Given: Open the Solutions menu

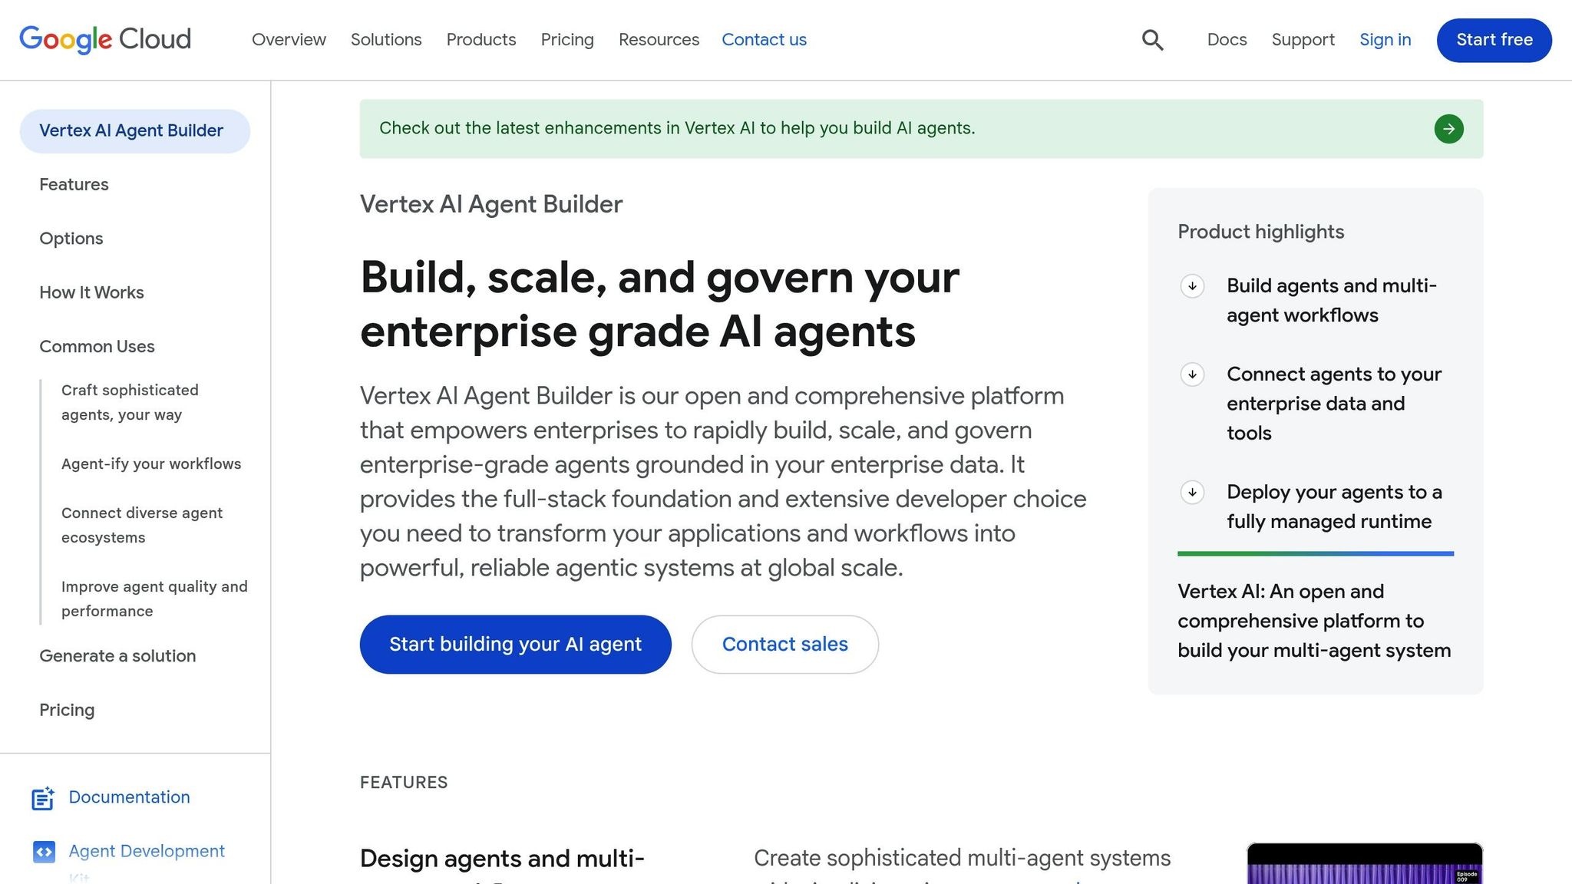Looking at the screenshot, I should point(386,39).
